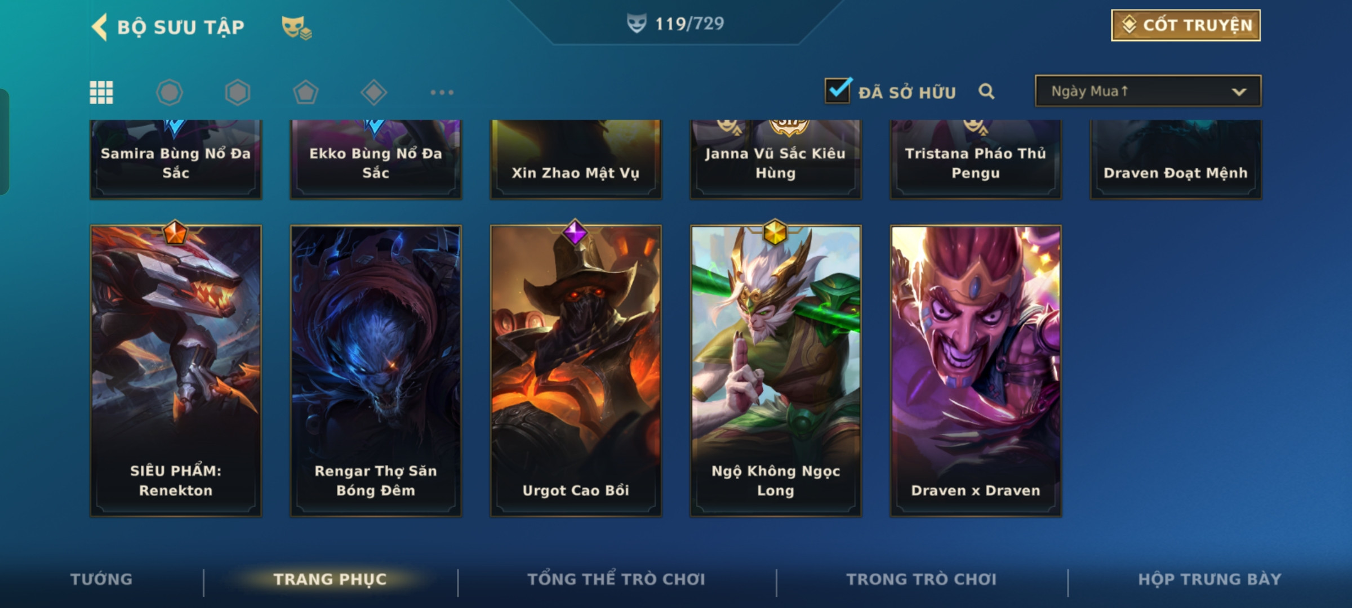
Task: Click the Cốt Truyện button
Action: (x=1186, y=25)
